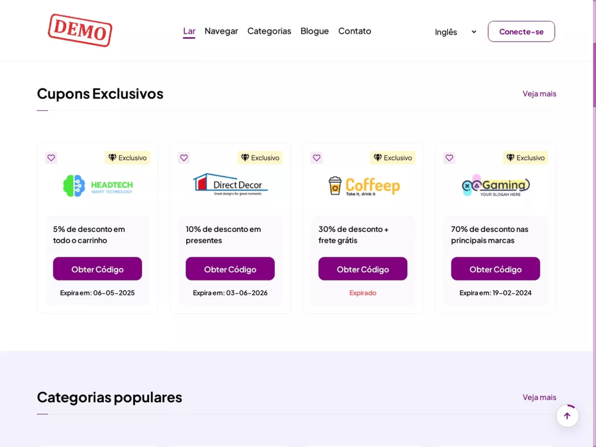Image resolution: width=596 pixels, height=447 pixels.
Task: Click the Exclusivo diamond badge on Gaming card
Action: pos(526,158)
